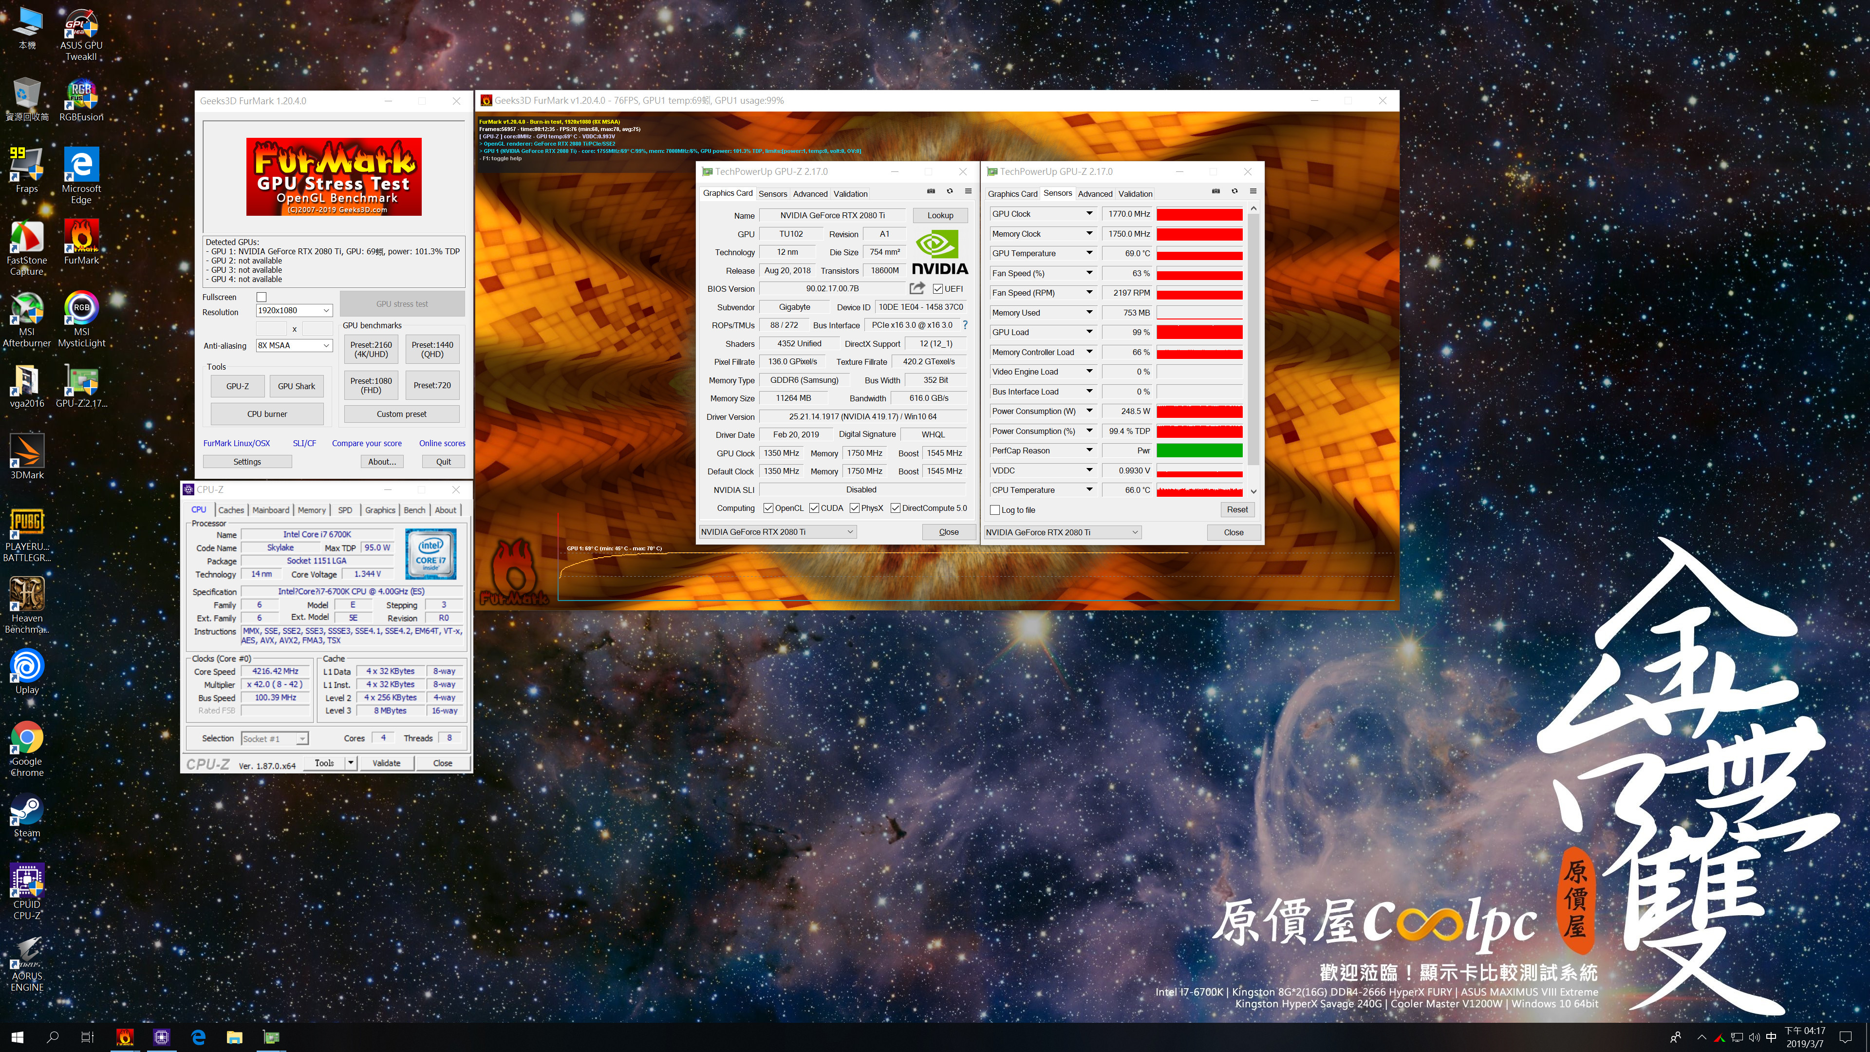The image size is (1870, 1052).
Task: Open the hamburger menu in GPU-Z Sensors window
Action: click(x=1253, y=192)
